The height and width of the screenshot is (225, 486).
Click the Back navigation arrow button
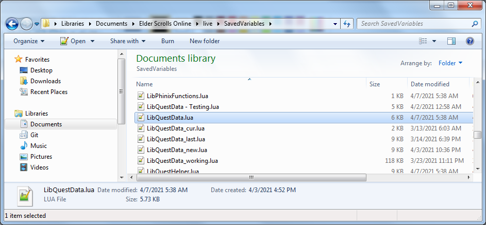(x=12, y=24)
